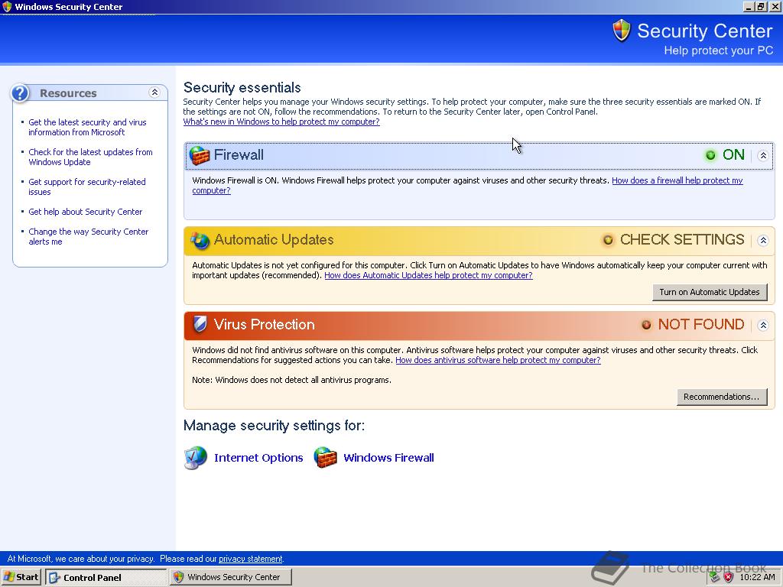Click the title bar shield icon

pos(7,6)
